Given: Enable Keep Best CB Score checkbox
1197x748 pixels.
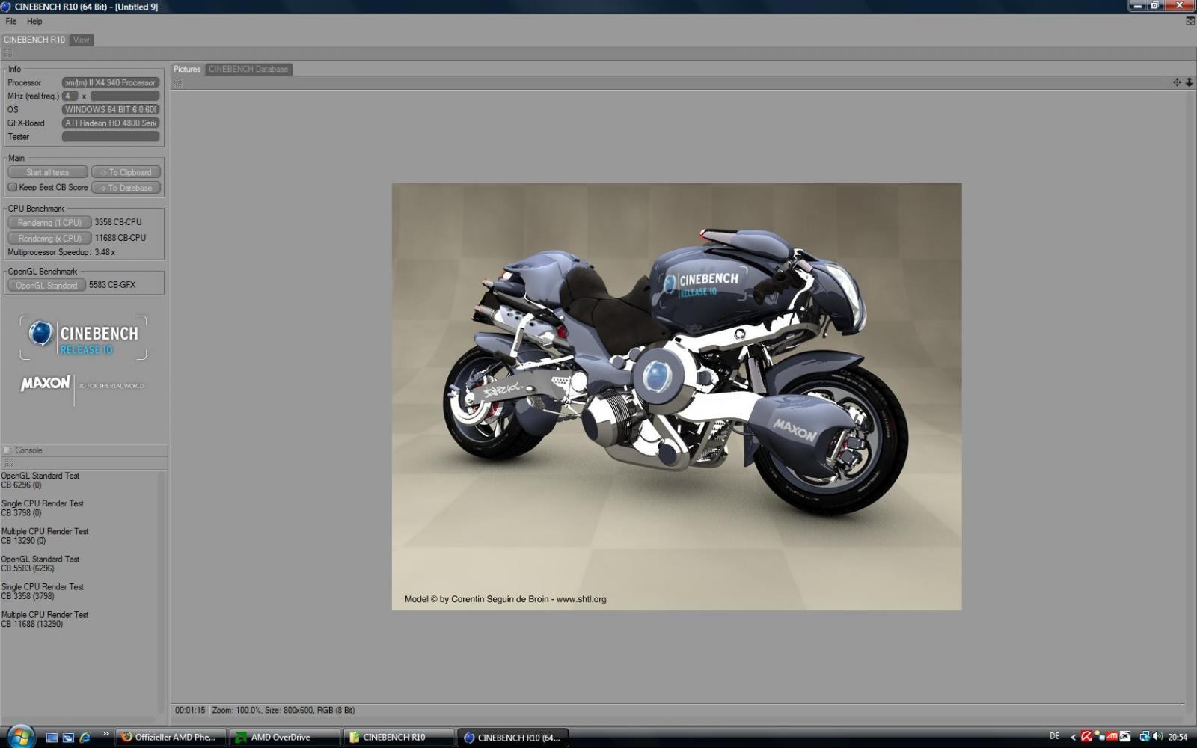Looking at the screenshot, I should pos(12,187).
